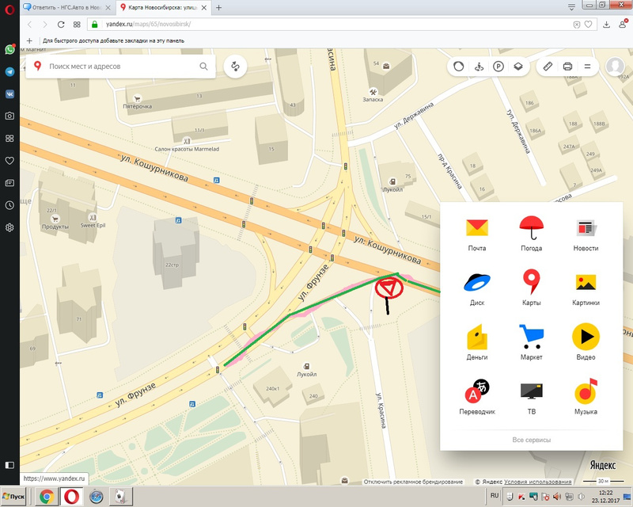Image resolution: width=633 pixels, height=507 pixels.
Task: Click the places and addresses search field
Action: point(119,67)
